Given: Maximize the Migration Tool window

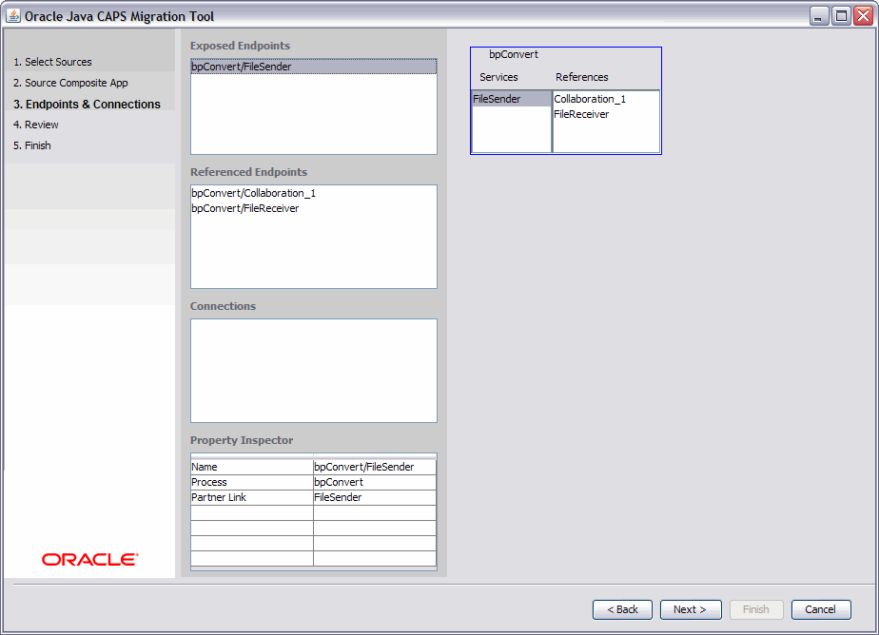Looking at the screenshot, I should (x=842, y=15).
